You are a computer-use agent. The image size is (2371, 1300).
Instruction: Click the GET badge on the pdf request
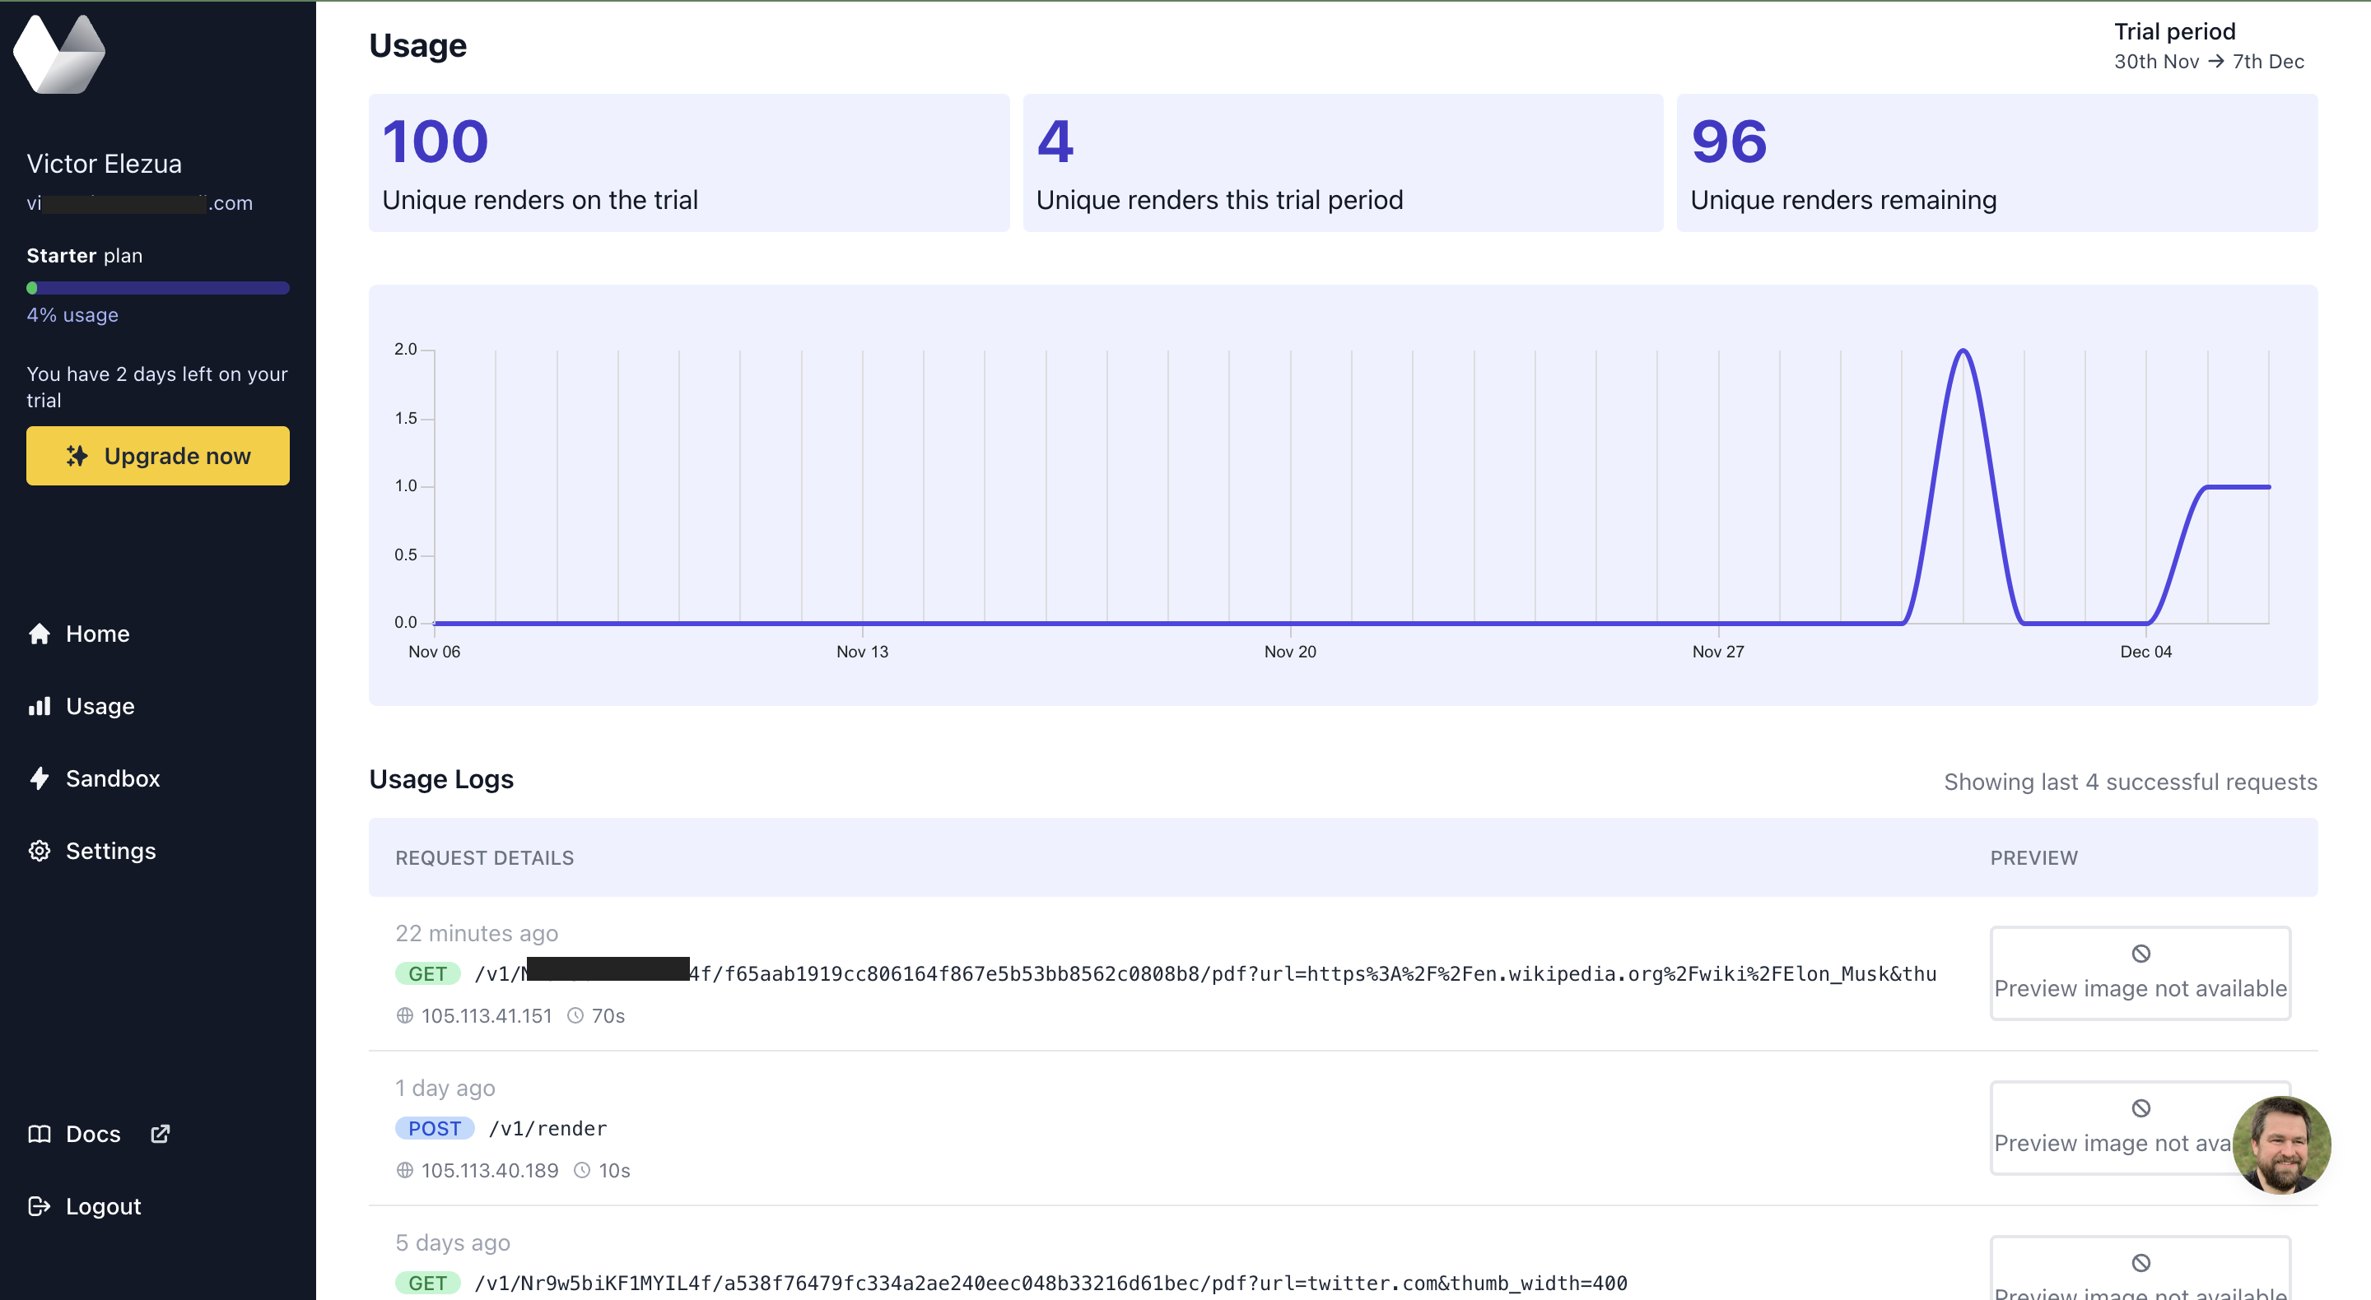[x=427, y=973]
